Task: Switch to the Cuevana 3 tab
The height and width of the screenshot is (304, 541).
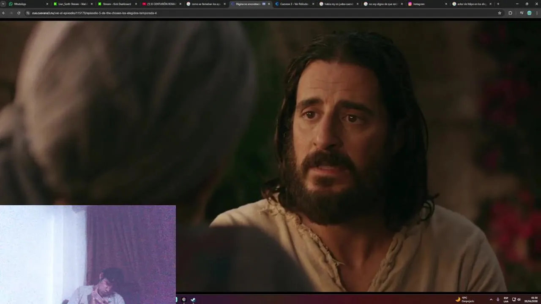Action: tap(294, 4)
